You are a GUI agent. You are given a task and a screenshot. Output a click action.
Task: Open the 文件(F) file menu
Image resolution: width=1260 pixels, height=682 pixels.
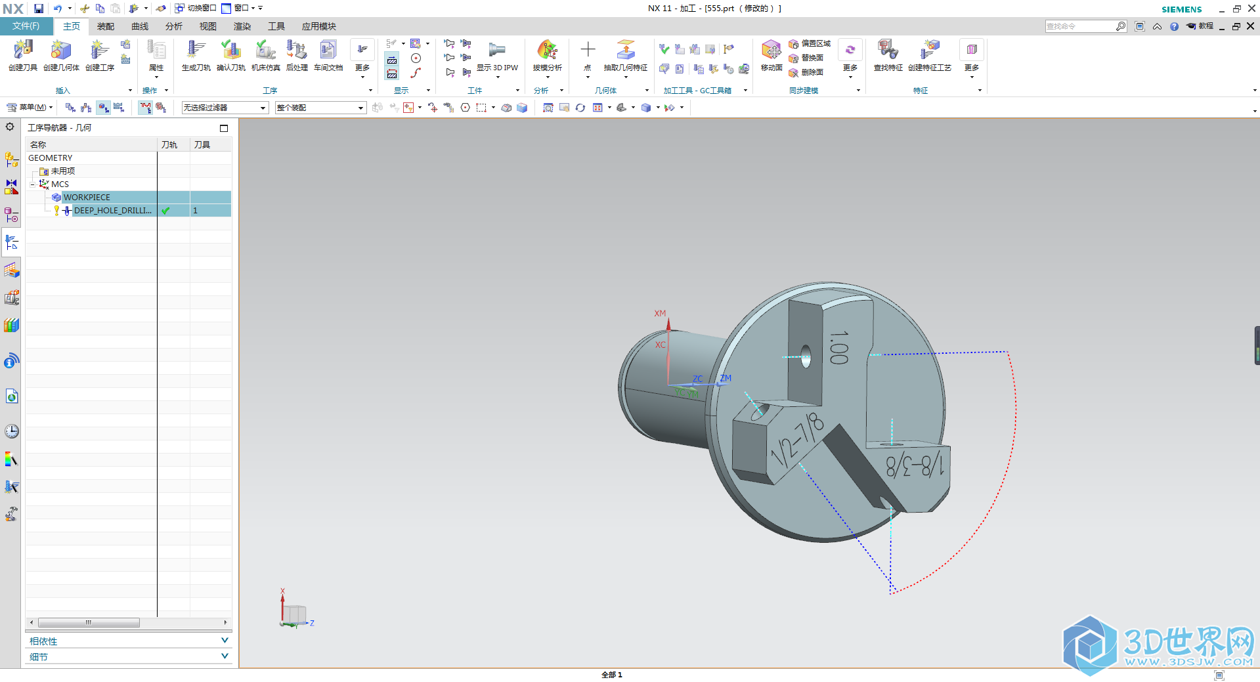click(26, 26)
